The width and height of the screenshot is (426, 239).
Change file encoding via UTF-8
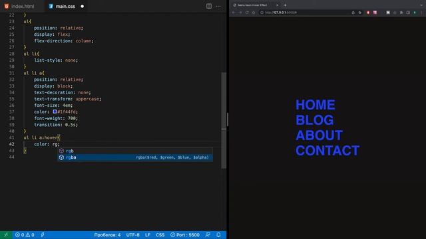point(132,234)
